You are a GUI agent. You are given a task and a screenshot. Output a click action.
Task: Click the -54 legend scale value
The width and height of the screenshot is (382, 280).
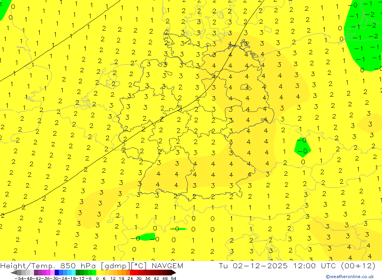(19, 278)
